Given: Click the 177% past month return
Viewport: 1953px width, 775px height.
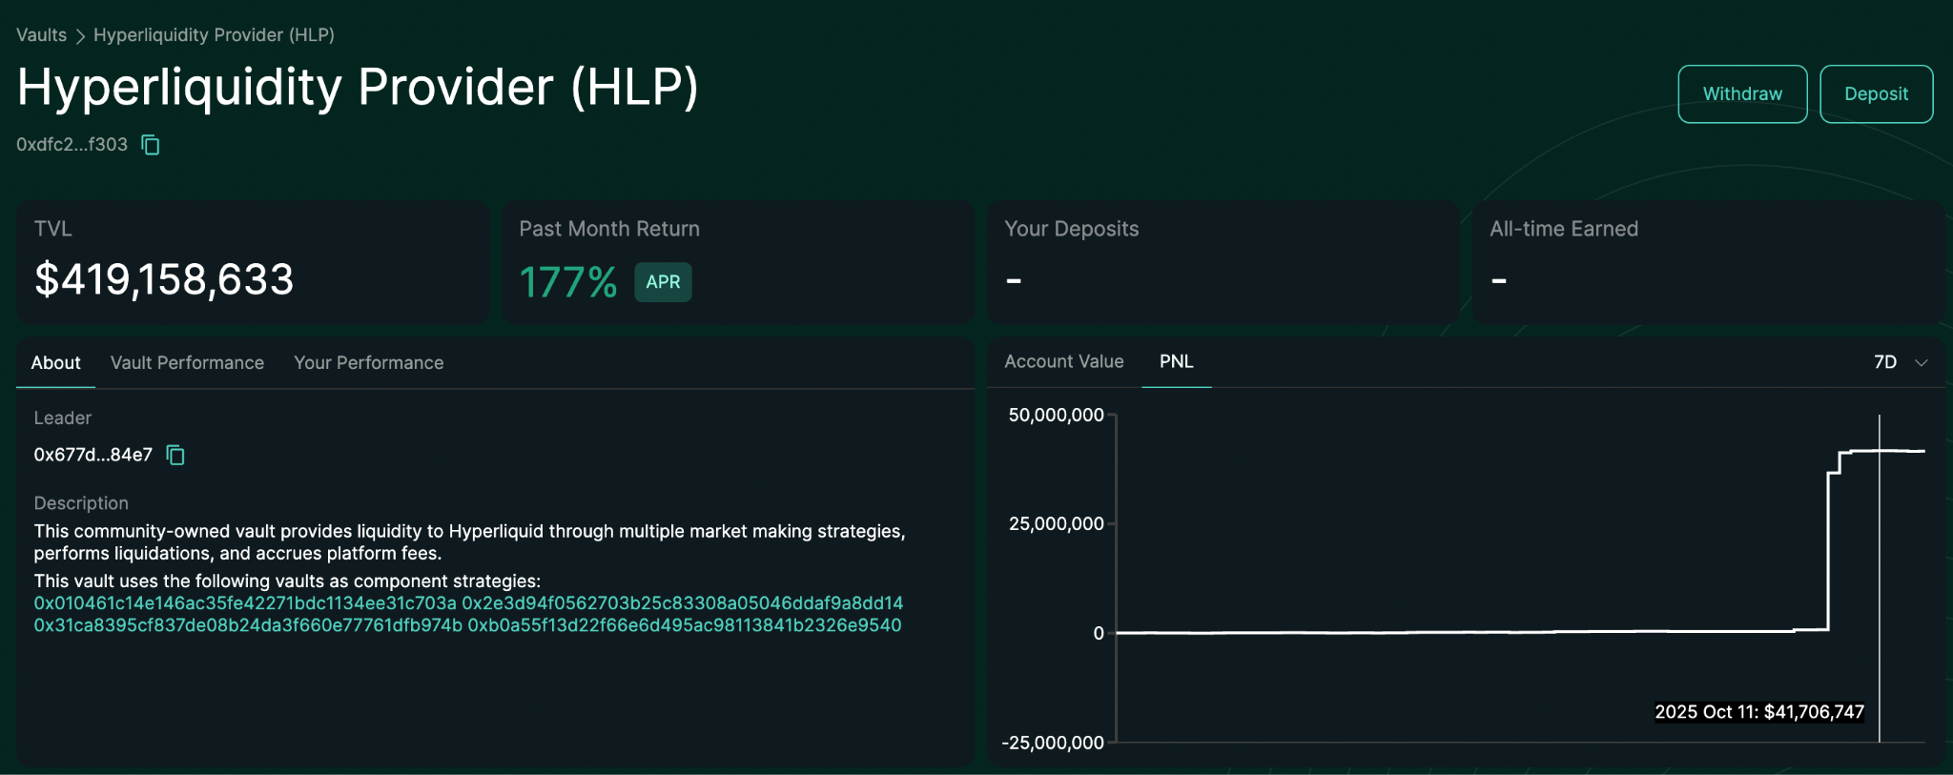Looking at the screenshot, I should point(568,282).
